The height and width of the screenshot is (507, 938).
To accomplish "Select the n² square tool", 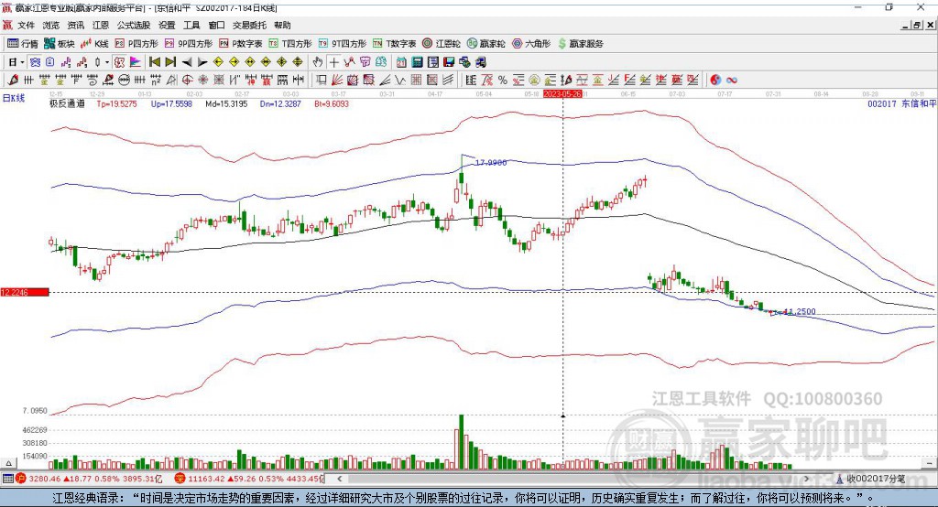I will [156, 80].
